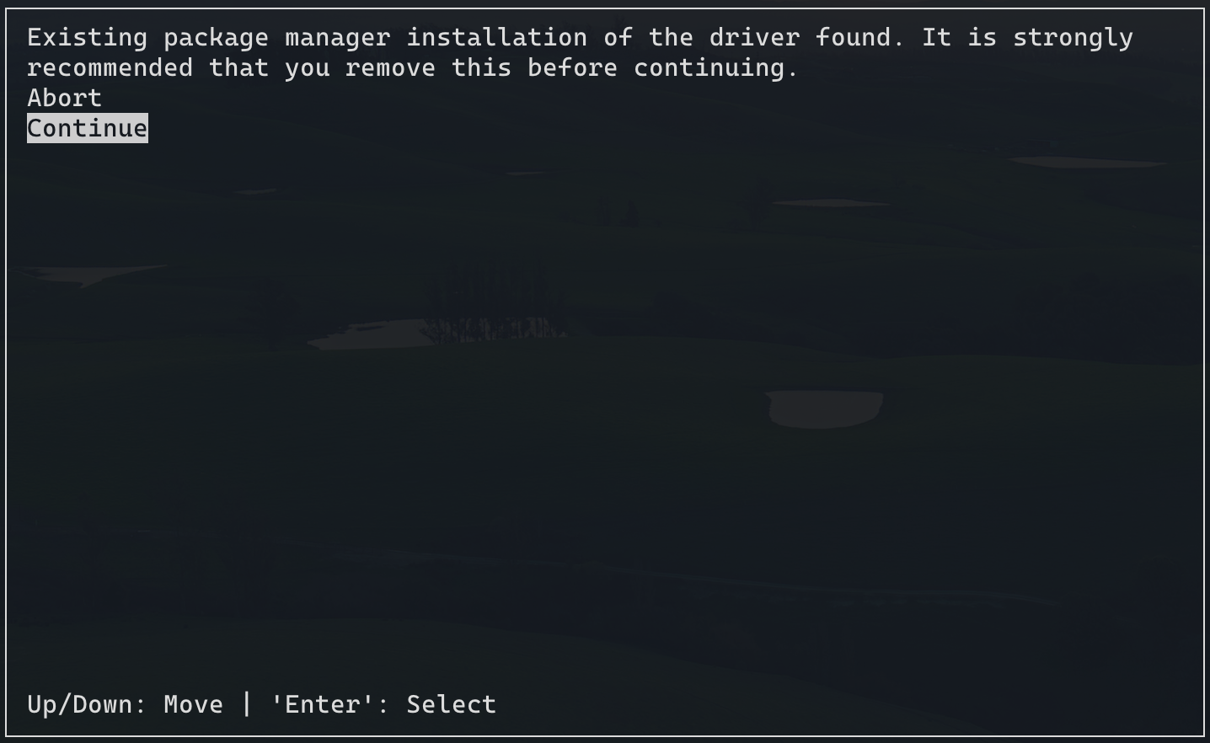1210x743 pixels.
Task: Click the pipe separator in the hint bar
Action: (x=247, y=704)
